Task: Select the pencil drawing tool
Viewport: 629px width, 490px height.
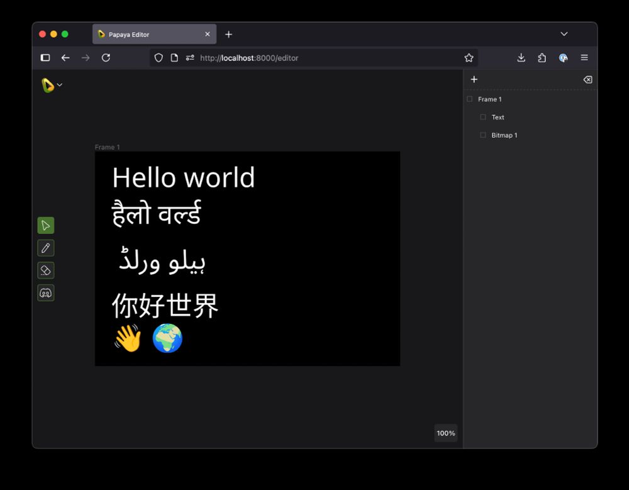Action: pos(46,248)
